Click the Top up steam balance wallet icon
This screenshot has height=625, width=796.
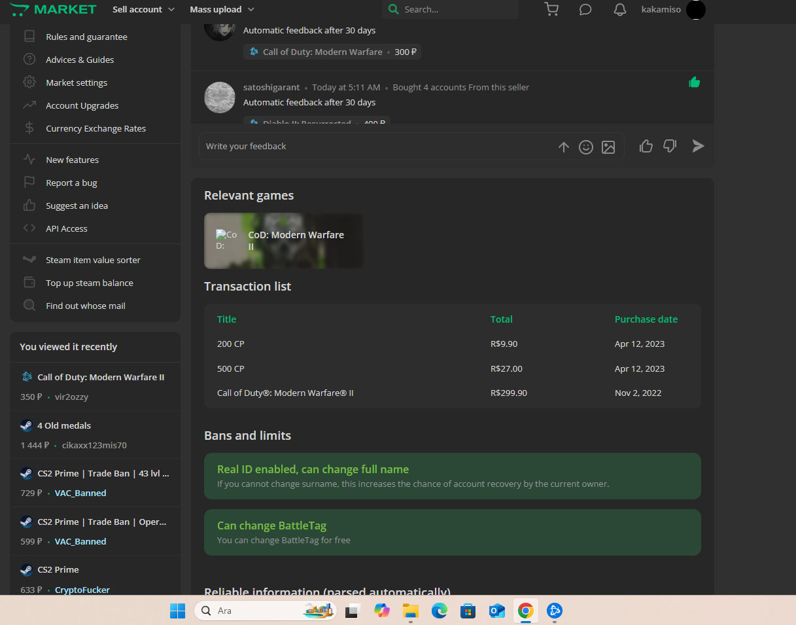coord(29,283)
